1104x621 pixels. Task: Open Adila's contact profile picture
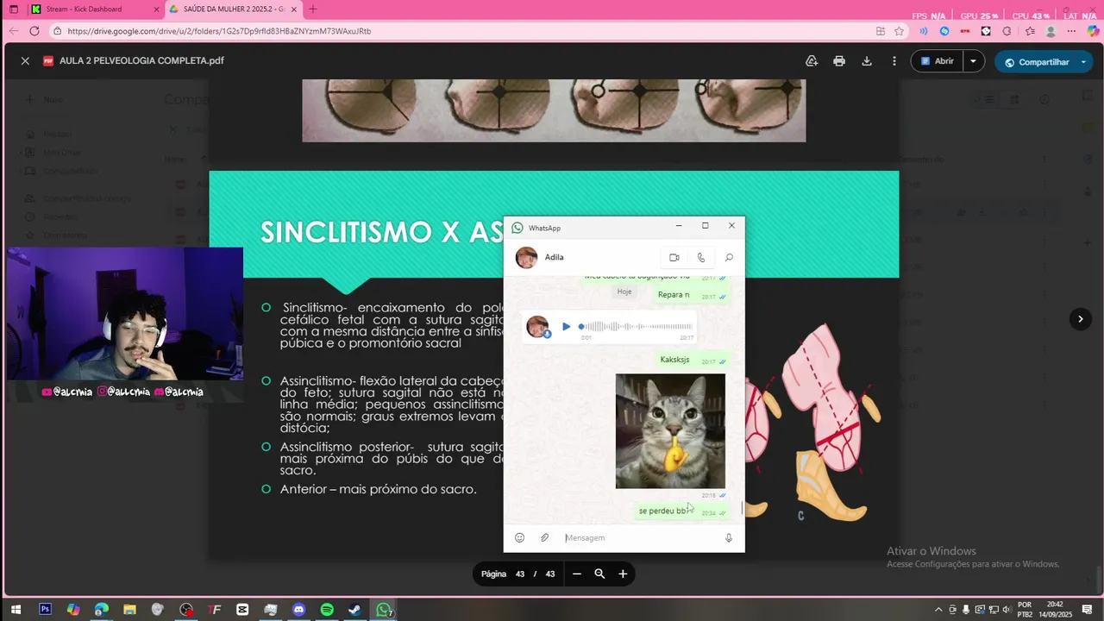tap(526, 257)
